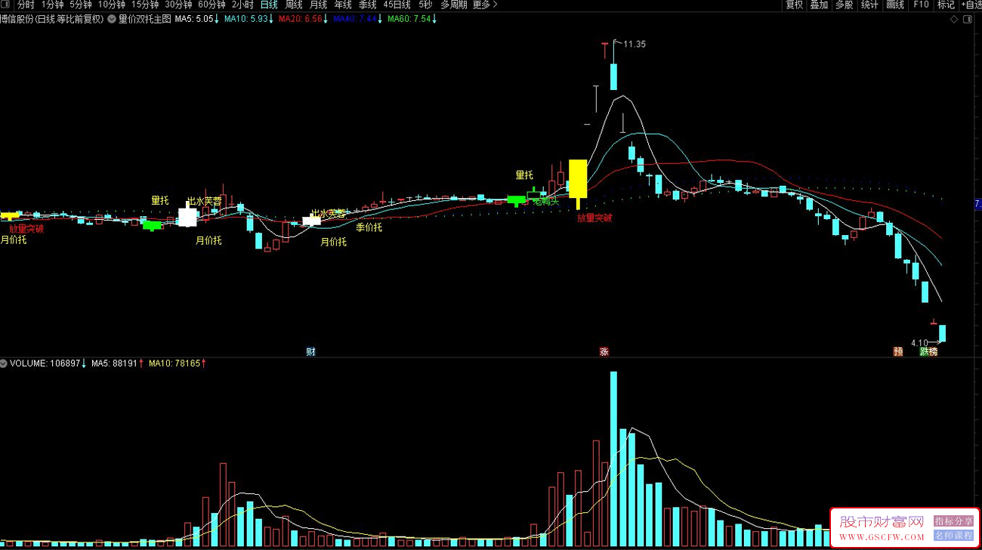Click the large yellow 放量突破 candle
982x550 pixels.
[x=578, y=178]
